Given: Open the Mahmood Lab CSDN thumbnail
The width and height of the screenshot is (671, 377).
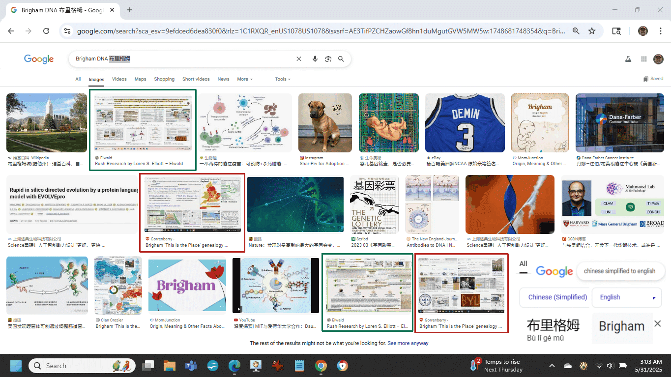Looking at the screenshot, I should coord(613,204).
